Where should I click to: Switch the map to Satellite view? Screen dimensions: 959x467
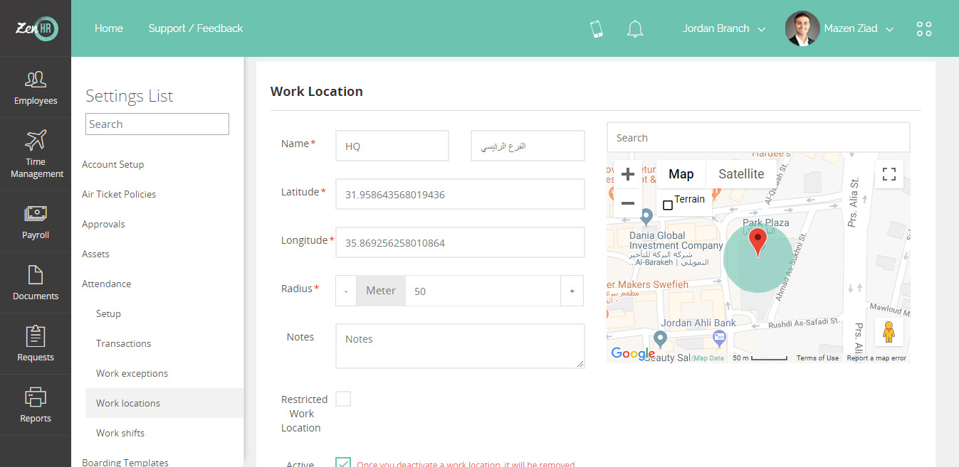click(741, 174)
